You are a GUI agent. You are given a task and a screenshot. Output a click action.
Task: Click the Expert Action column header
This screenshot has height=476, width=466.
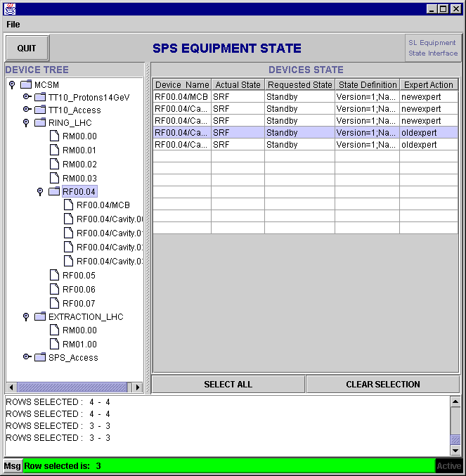(428, 84)
